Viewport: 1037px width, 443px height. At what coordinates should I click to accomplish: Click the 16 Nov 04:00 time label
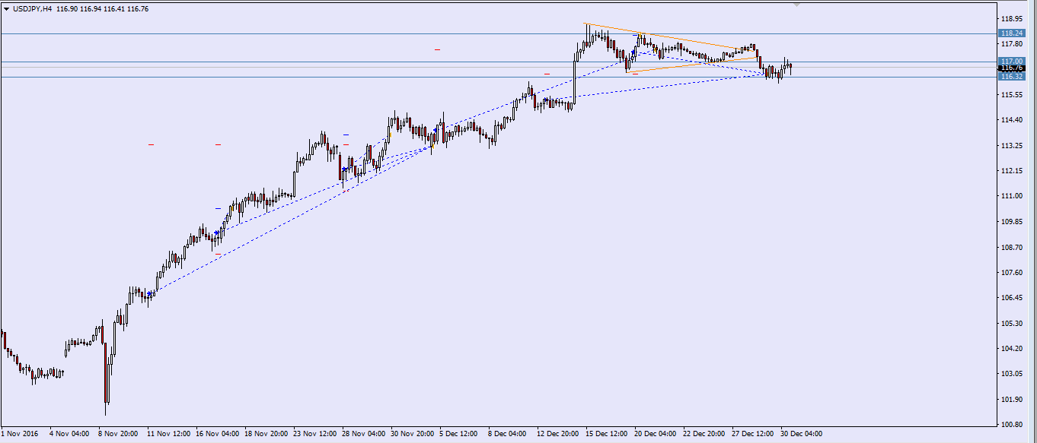click(x=218, y=434)
